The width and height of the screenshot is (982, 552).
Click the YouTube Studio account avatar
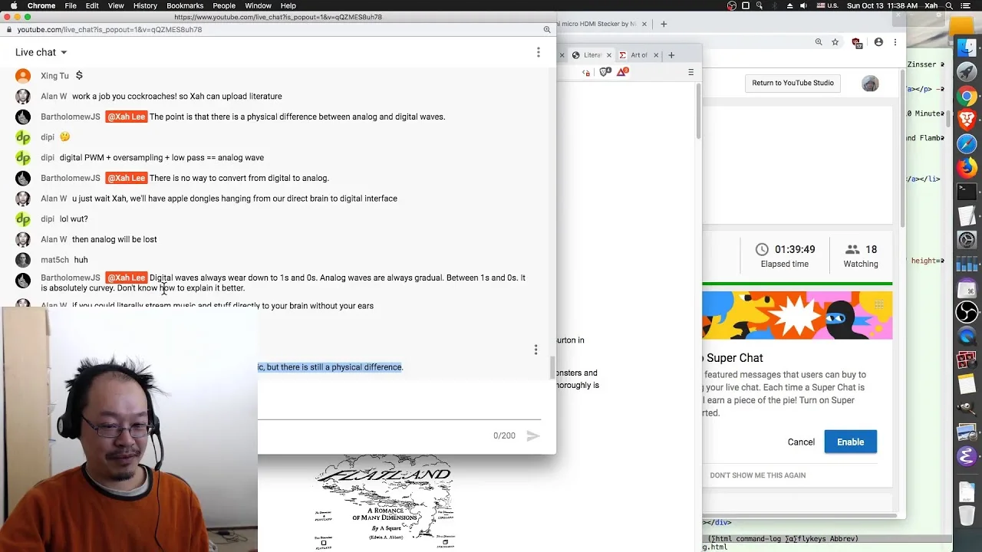pos(870,84)
